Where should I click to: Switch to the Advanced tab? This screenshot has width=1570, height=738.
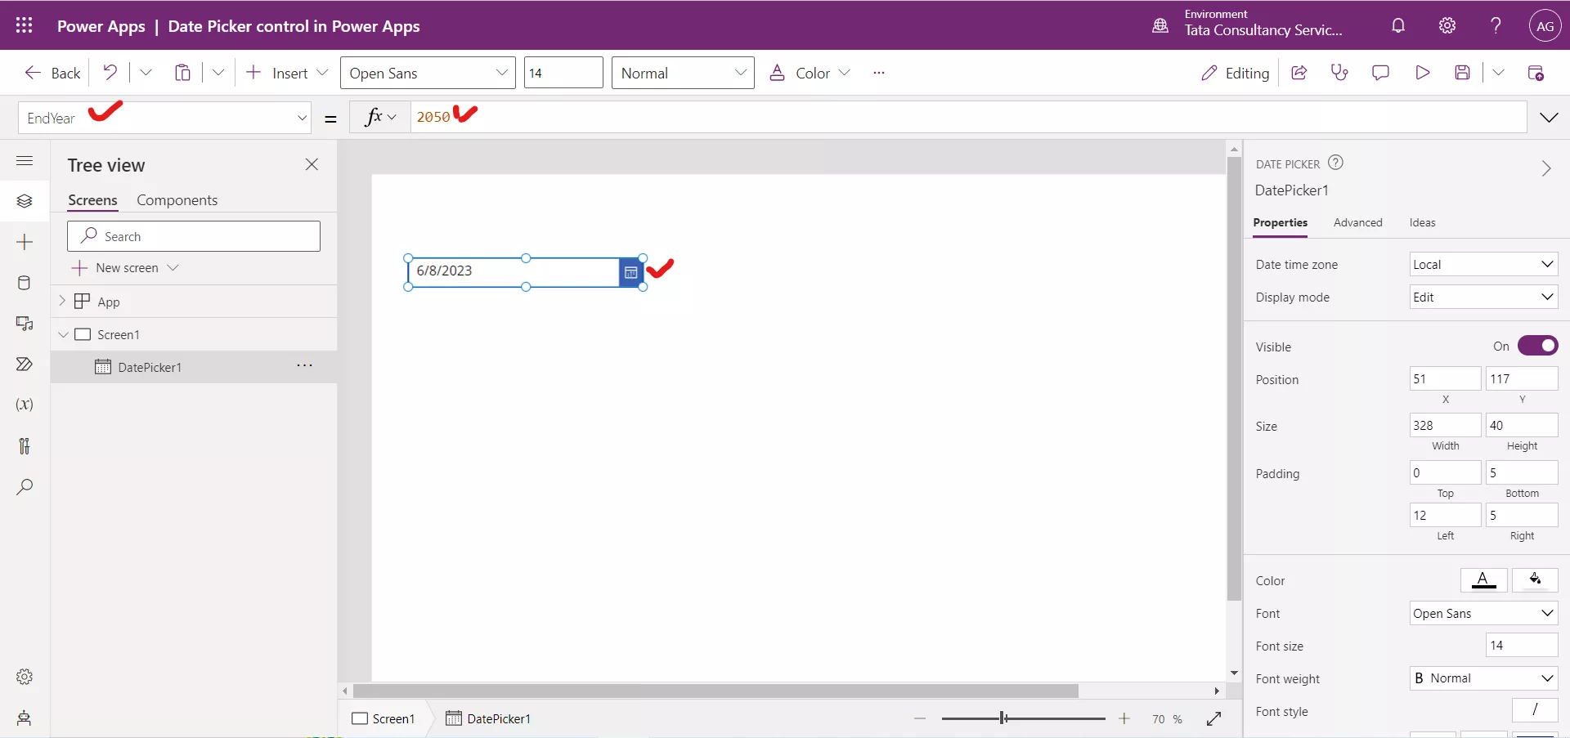[1358, 222]
